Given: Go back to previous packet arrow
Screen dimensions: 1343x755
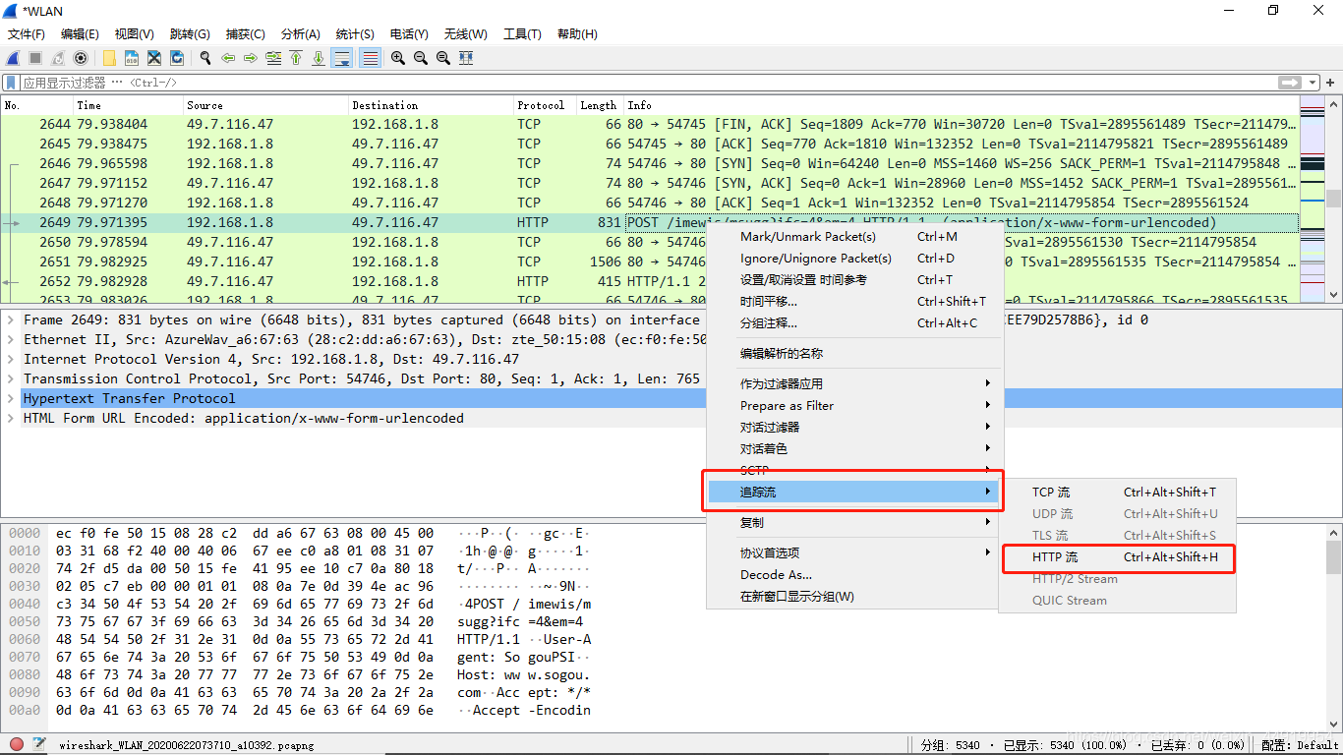Looking at the screenshot, I should [228, 58].
